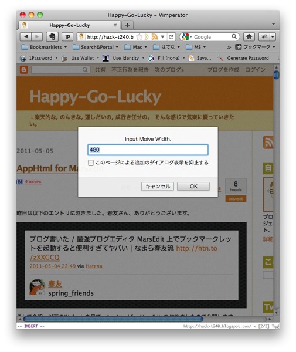Click the Evernote elephant toolbar icon
This screenshot has height=352, width=296.
52,36
